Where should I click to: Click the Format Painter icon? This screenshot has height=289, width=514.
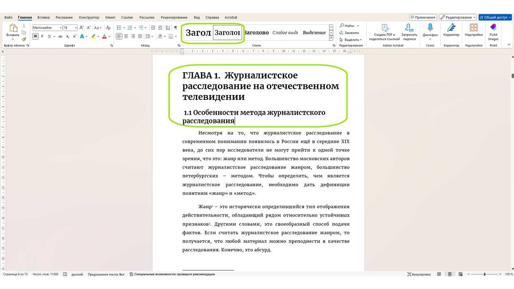point(24,39)
